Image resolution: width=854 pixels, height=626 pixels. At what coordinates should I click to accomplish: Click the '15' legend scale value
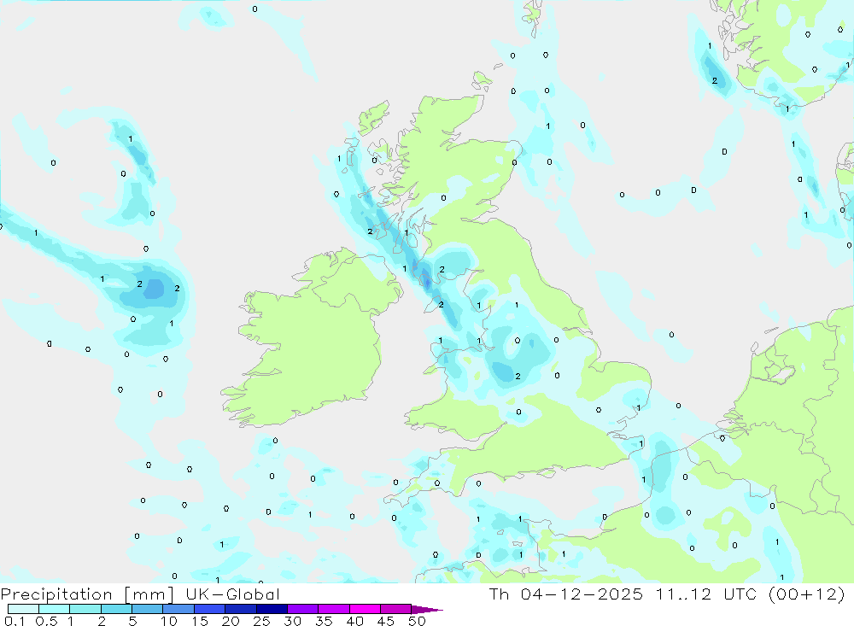click(x=200, y=621)
